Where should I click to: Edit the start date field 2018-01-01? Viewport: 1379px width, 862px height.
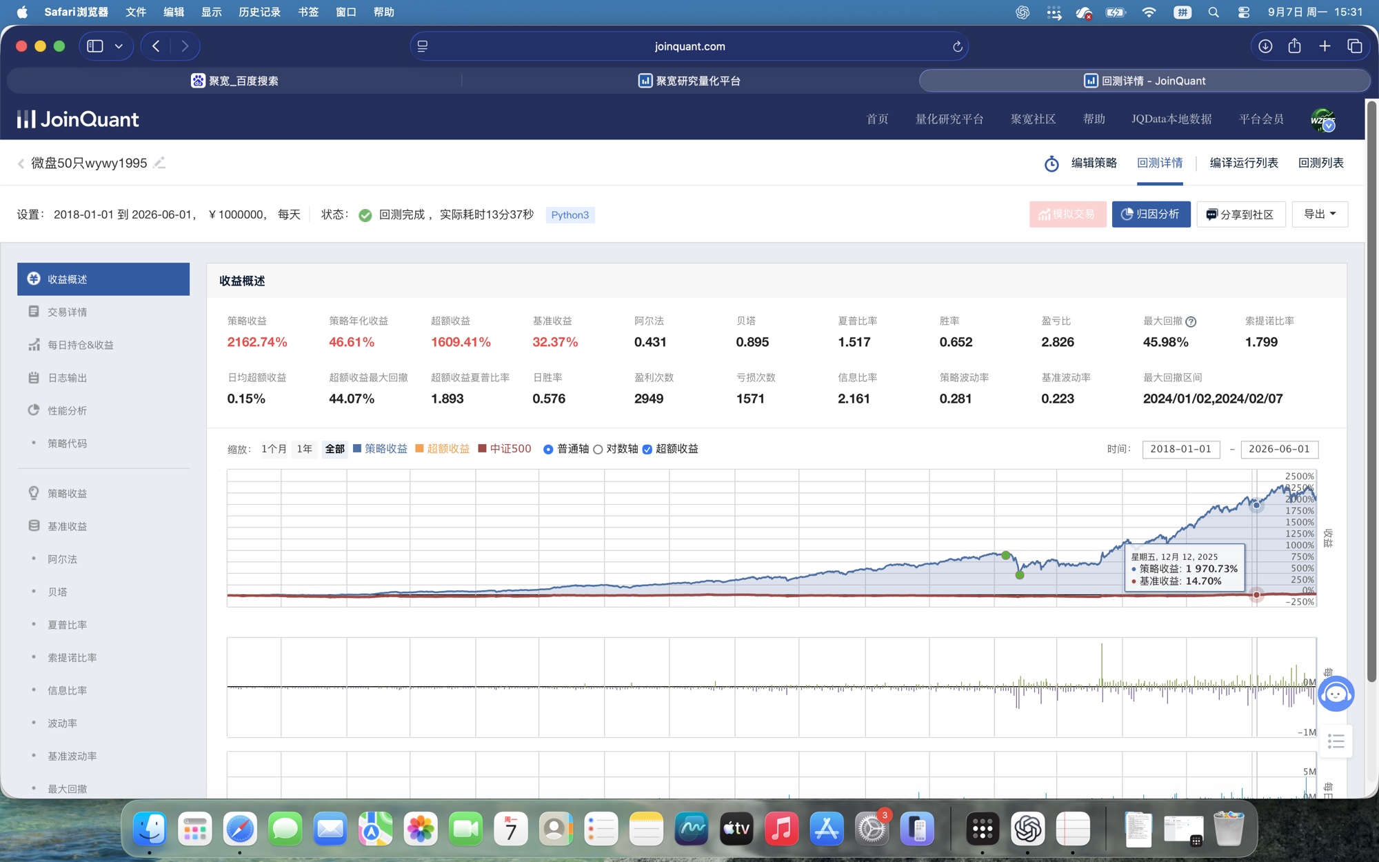[1180, 450]
